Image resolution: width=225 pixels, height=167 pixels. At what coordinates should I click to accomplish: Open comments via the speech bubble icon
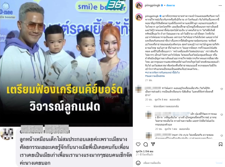point(145,144)
